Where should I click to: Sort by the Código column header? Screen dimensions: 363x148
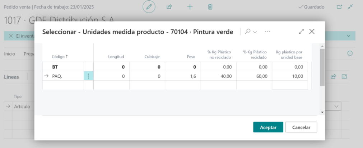[60, 57]
